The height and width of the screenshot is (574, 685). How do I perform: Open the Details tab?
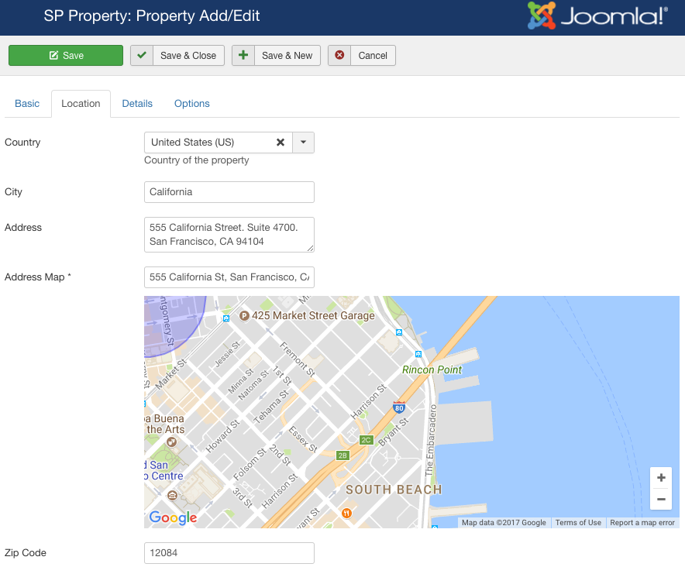pos(137,103)
